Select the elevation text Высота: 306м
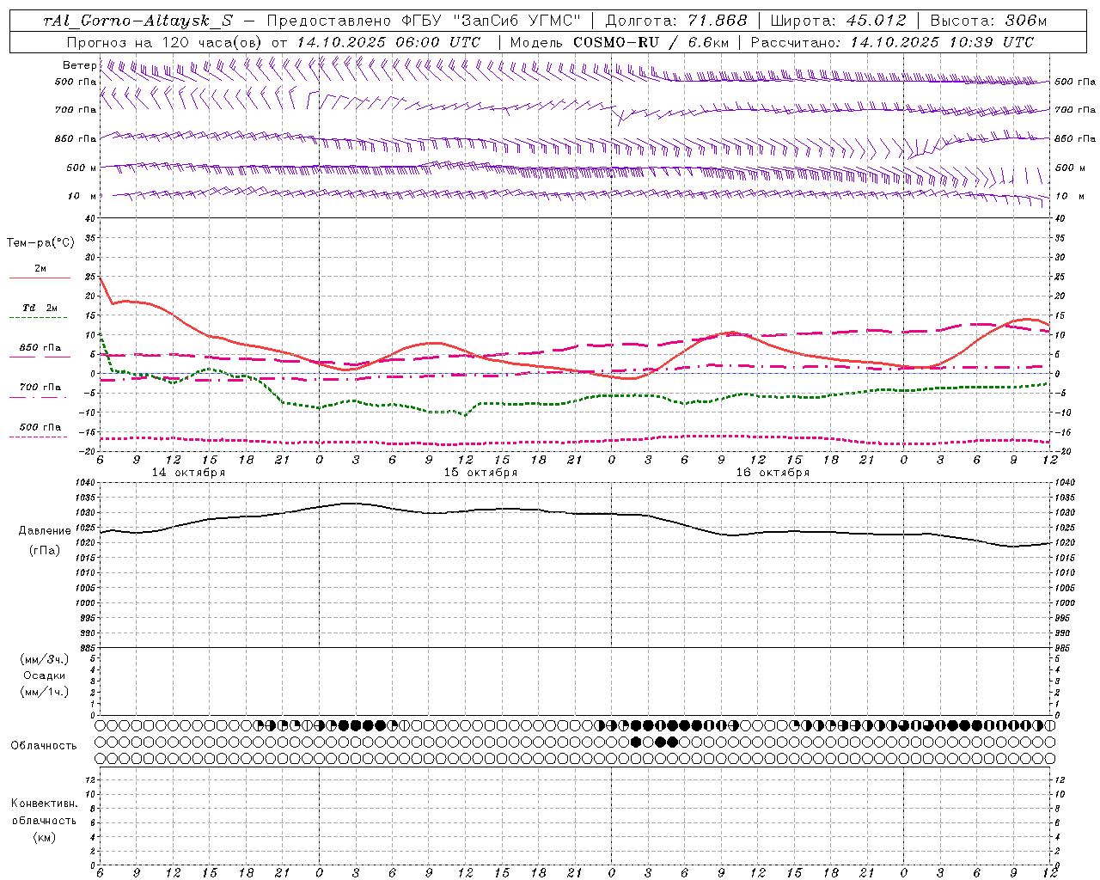Viewport: 1100px width, 880px height. click(x=988, y=21)
